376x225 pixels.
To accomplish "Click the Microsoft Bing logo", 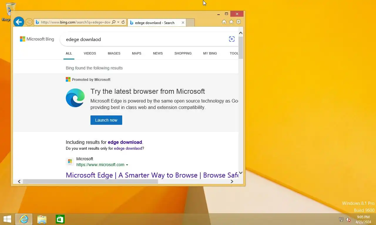I will [37, 39].
